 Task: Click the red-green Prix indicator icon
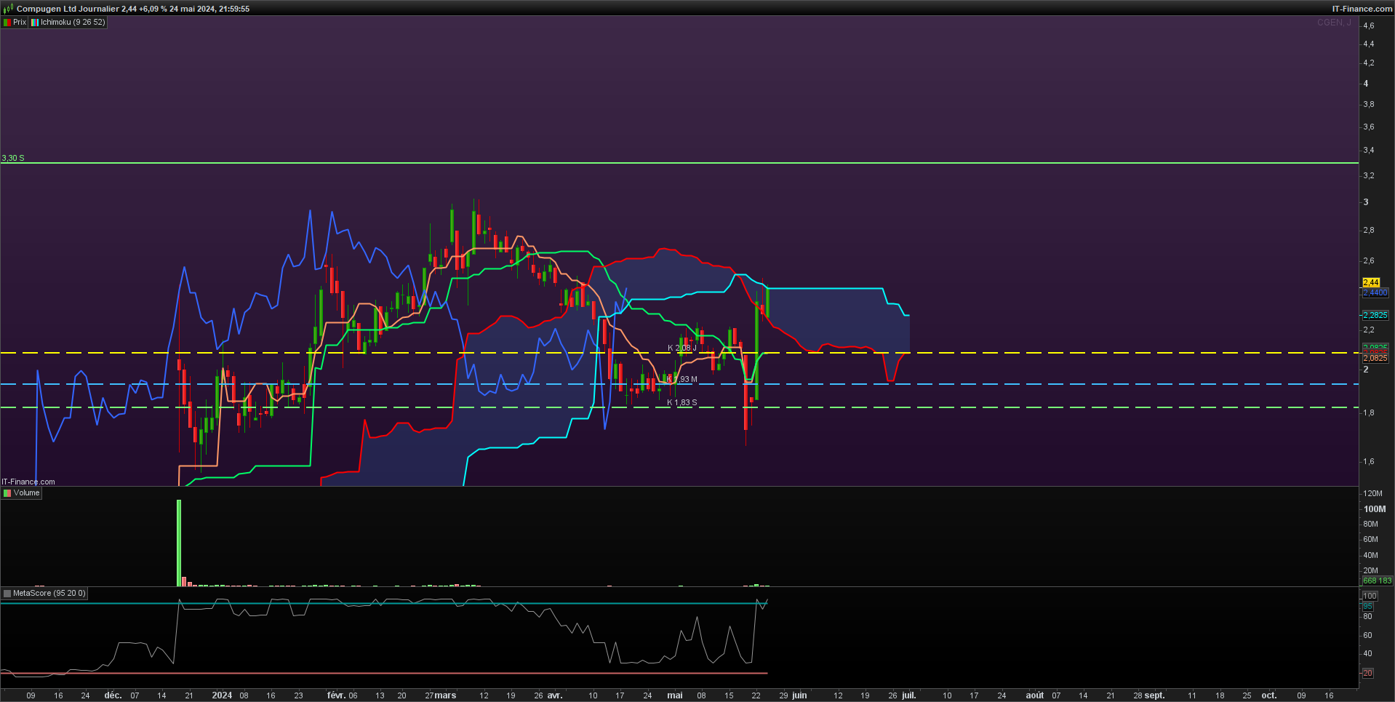point(7,23)
